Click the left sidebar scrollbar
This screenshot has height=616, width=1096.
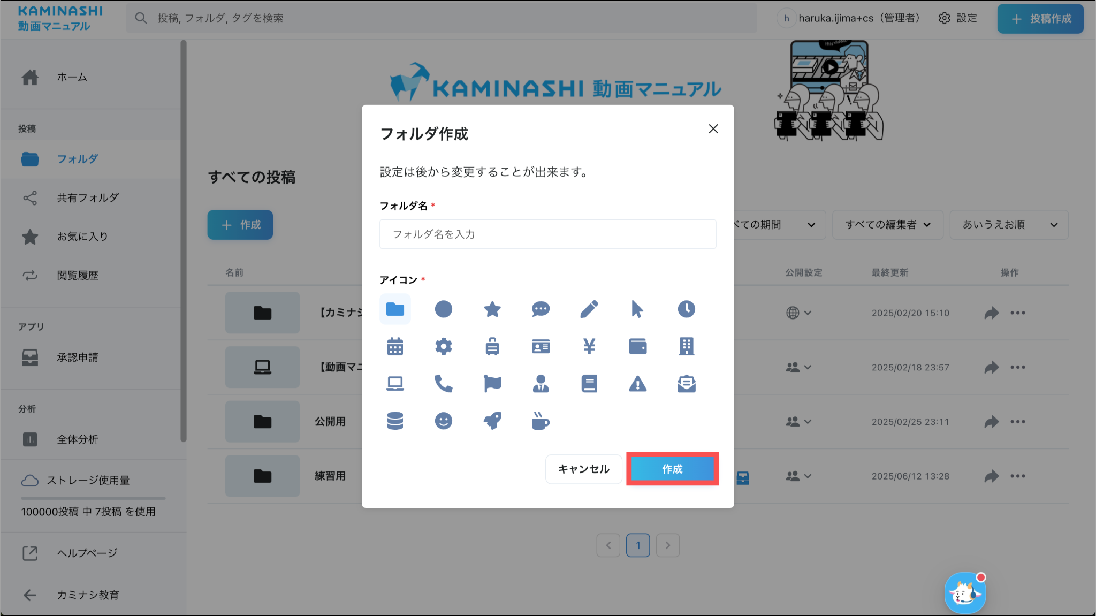coord(184,241)
